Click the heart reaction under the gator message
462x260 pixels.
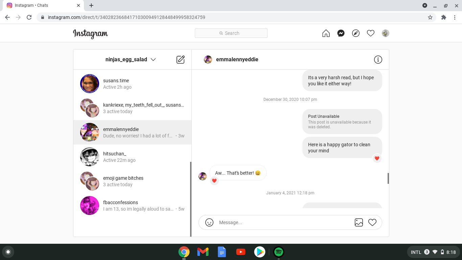coord(377,158)
